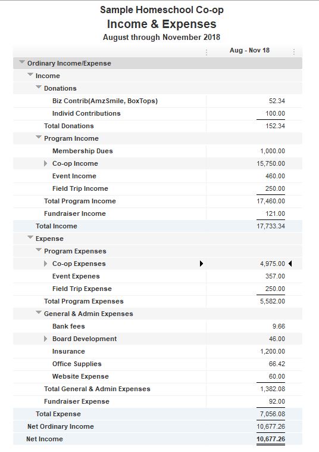
Task: Click column resize handle left of Aug - Nov 18
Action: (207, 52)
